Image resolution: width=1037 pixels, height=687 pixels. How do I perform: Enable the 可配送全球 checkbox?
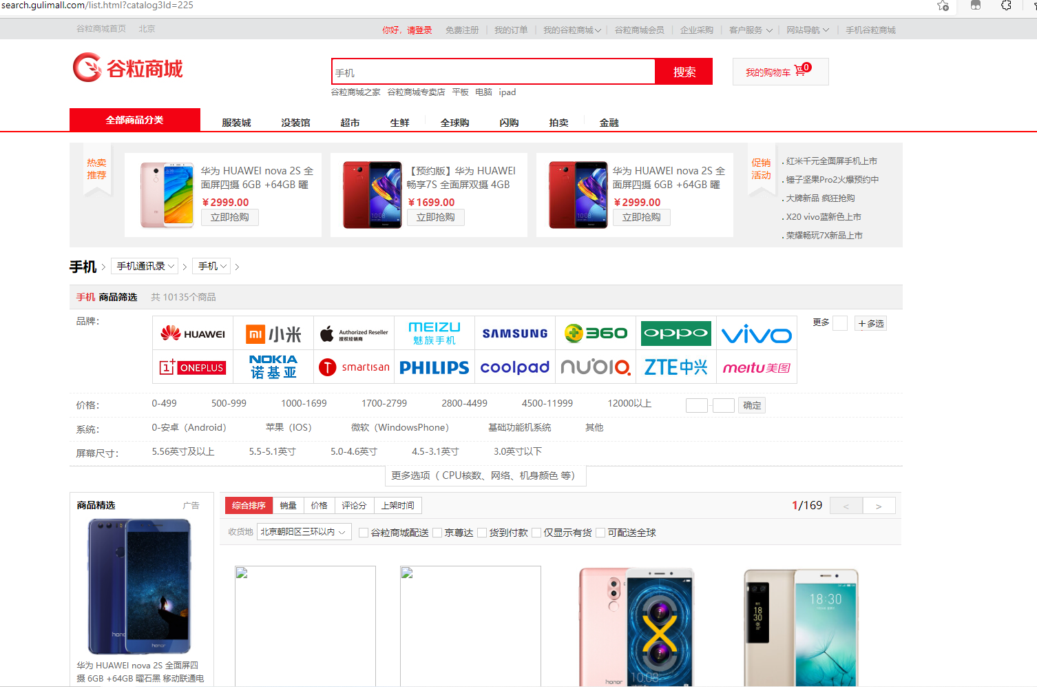click(x=599, y=532)
